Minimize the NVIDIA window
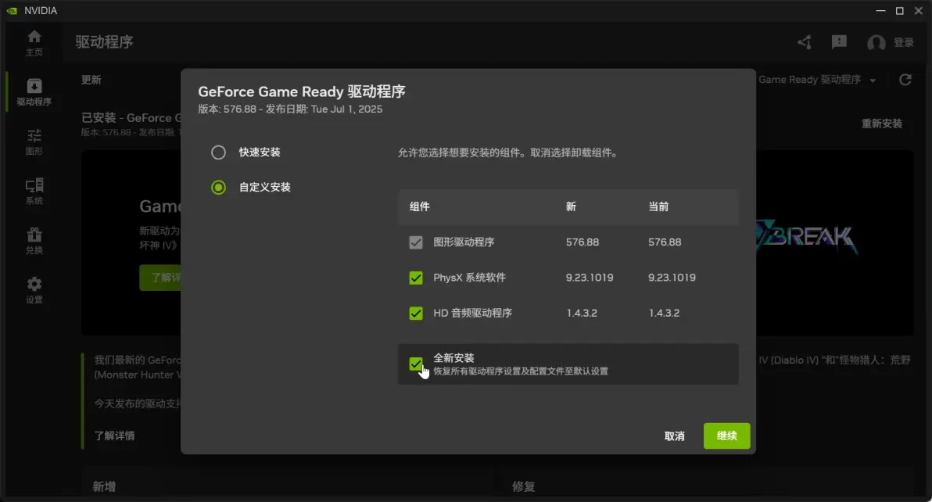This screenshot has width=932, height=502. 881,11
